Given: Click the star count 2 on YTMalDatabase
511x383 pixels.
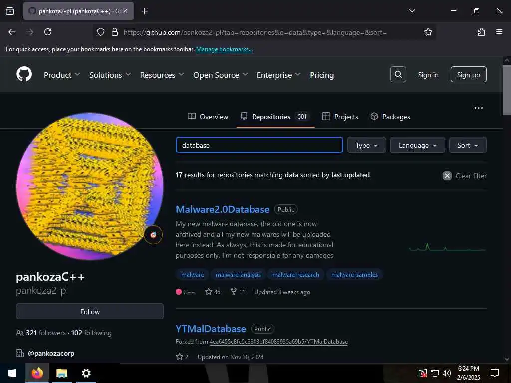Looking at the screenshot, I should point(182,357).
